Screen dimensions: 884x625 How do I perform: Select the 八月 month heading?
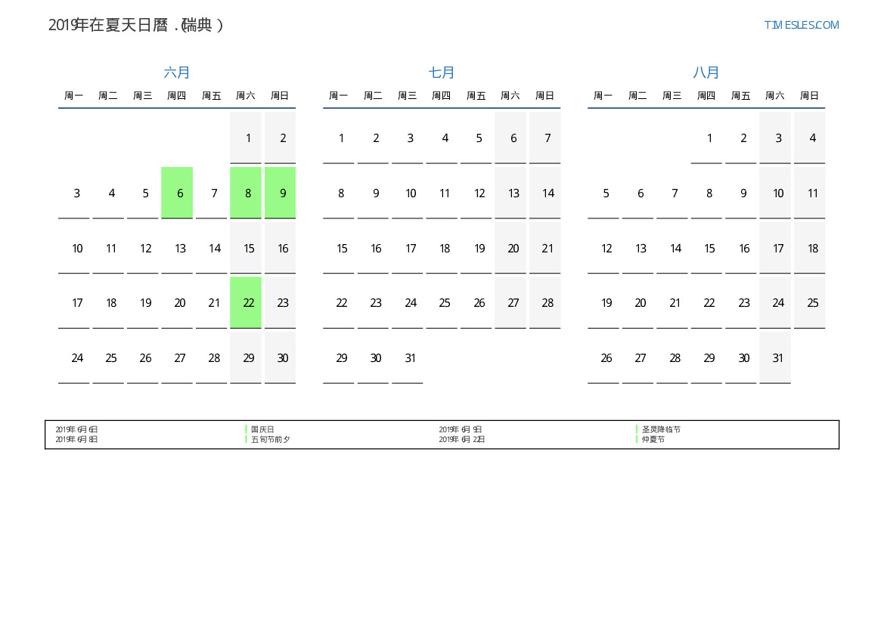pyautogui.click(x=706, y=73)
